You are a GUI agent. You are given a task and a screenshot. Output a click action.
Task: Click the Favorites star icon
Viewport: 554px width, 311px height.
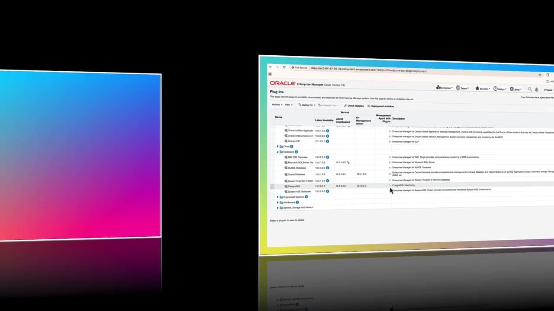pyautogui.click(x=477, y=89)
